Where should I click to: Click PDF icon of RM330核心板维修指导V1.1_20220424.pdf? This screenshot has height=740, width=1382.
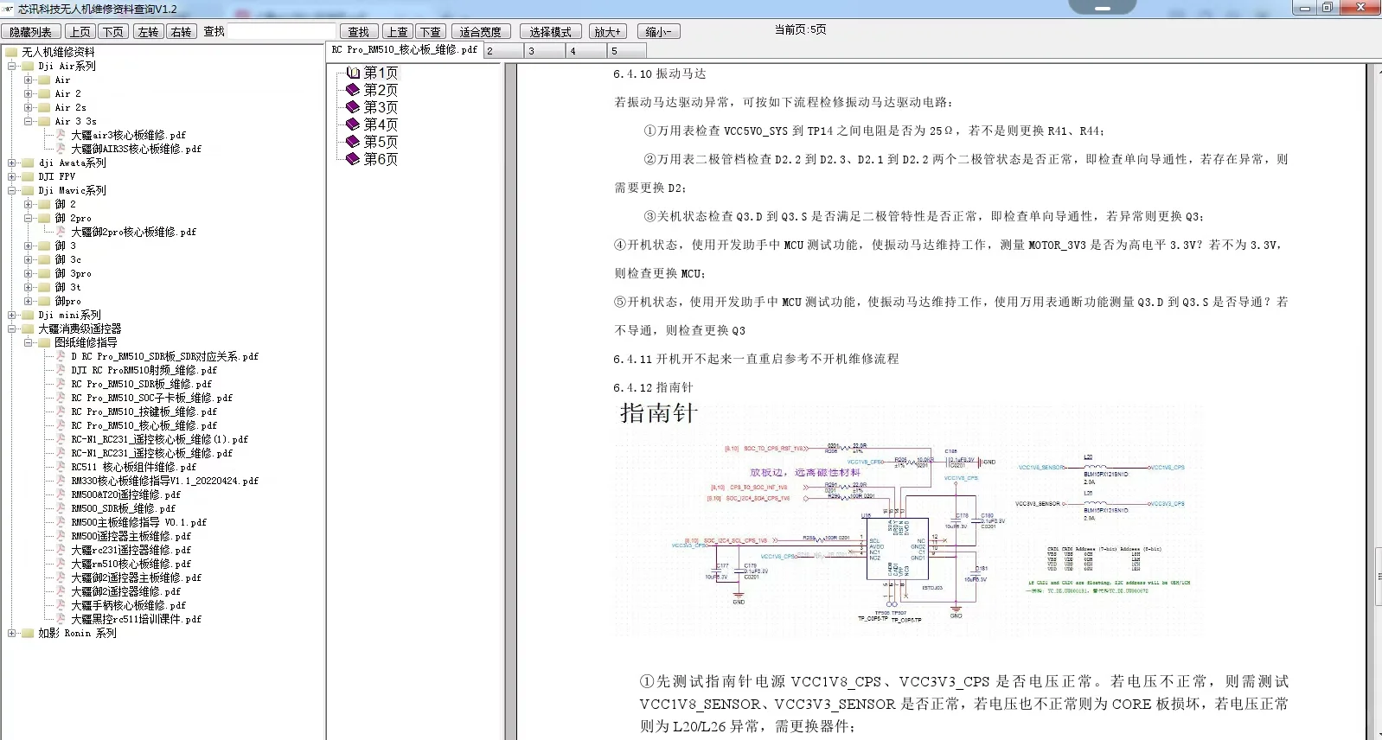coord(61,481)
